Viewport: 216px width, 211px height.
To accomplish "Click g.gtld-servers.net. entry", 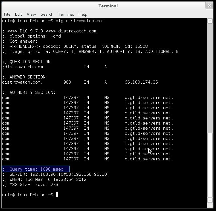I will pyautogui.click(x=149, y=159).
